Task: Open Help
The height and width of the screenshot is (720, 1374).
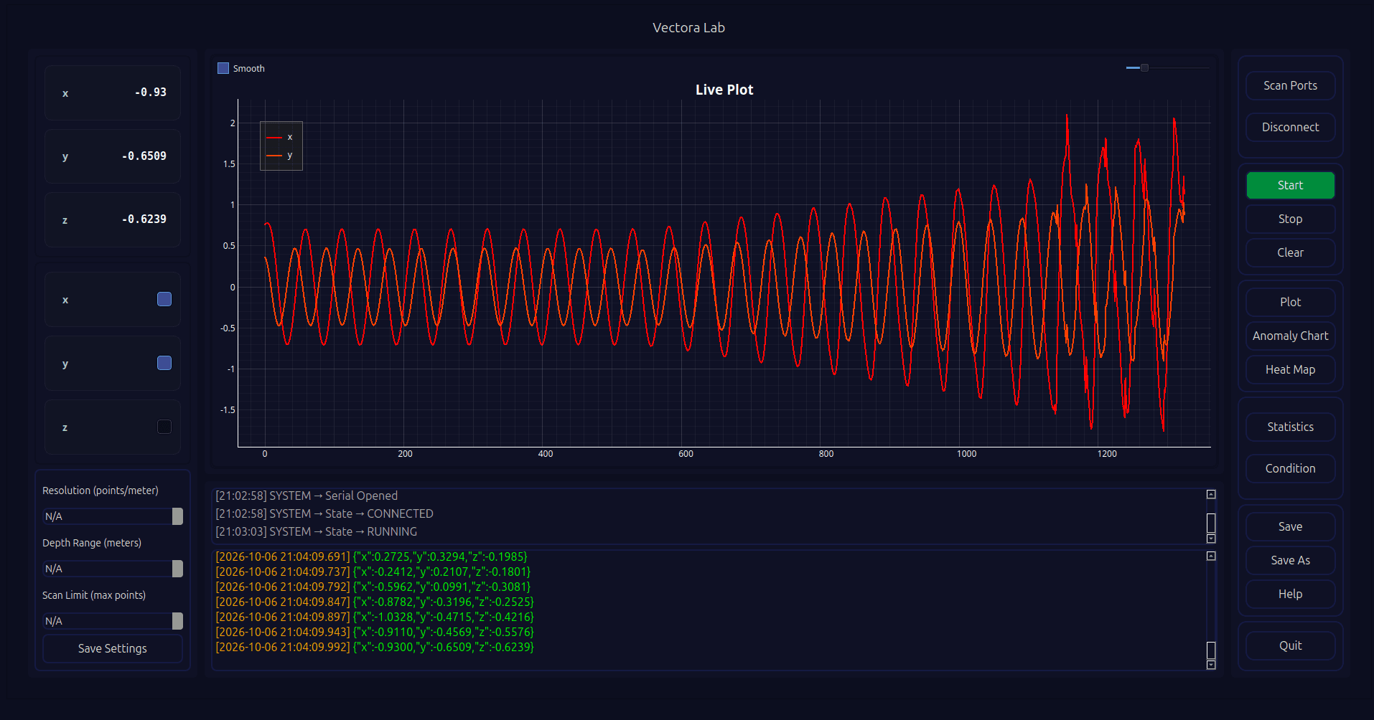Action: [x=1290, y=594]
